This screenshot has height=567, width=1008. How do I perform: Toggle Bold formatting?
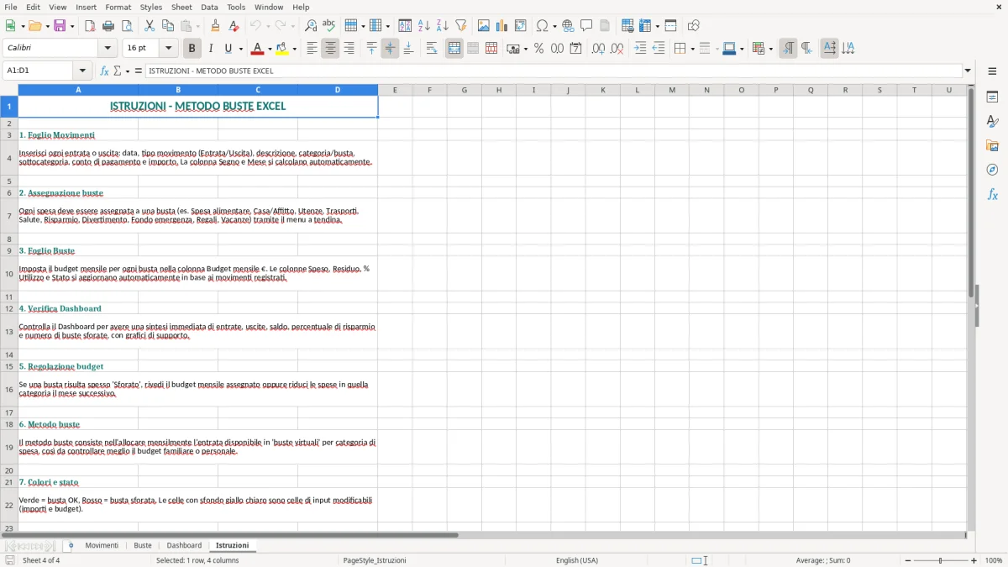pyautogui.click(x=192, y=49)
